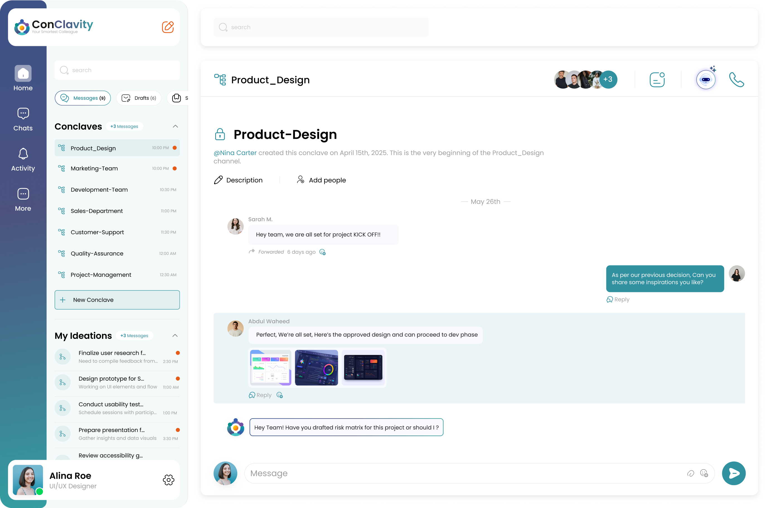The height and width of the screenshot is (508, 771).
Task: Click the @Nina Carter mention link
Action: (x=235, y=153)
